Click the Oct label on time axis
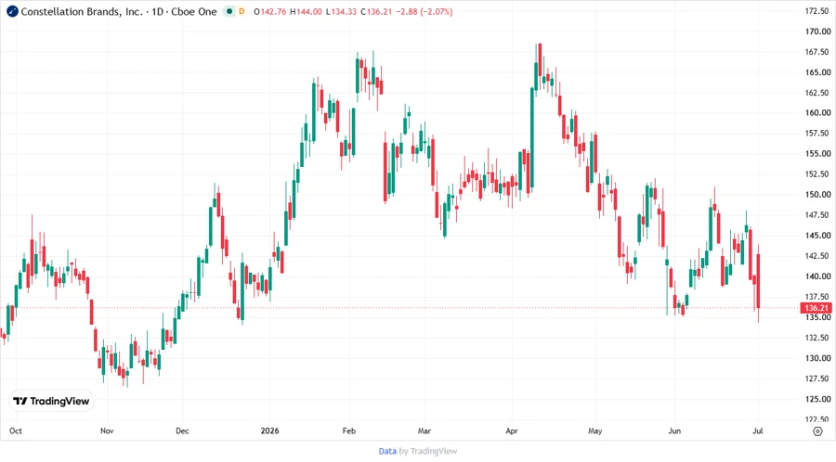This screenshot has width=836, height=462. (x=16, y=430)
